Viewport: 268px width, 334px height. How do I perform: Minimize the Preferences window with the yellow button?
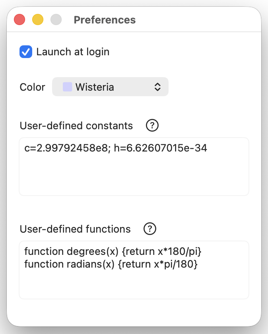[x=38, y=19]
